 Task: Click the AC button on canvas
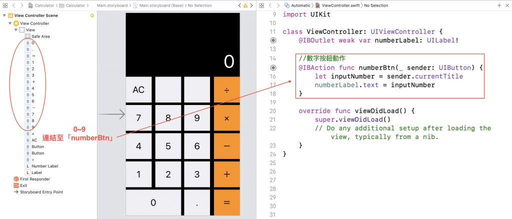(x=138, y=90)
